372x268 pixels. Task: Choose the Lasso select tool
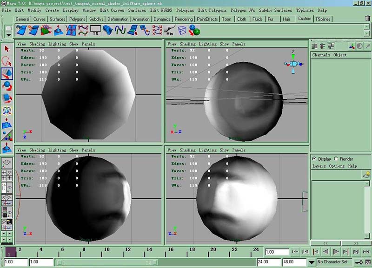(x=7, y=61)
